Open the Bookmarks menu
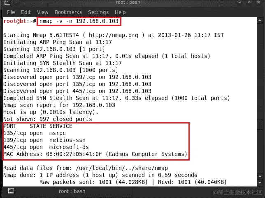 [x=68, y=12]
